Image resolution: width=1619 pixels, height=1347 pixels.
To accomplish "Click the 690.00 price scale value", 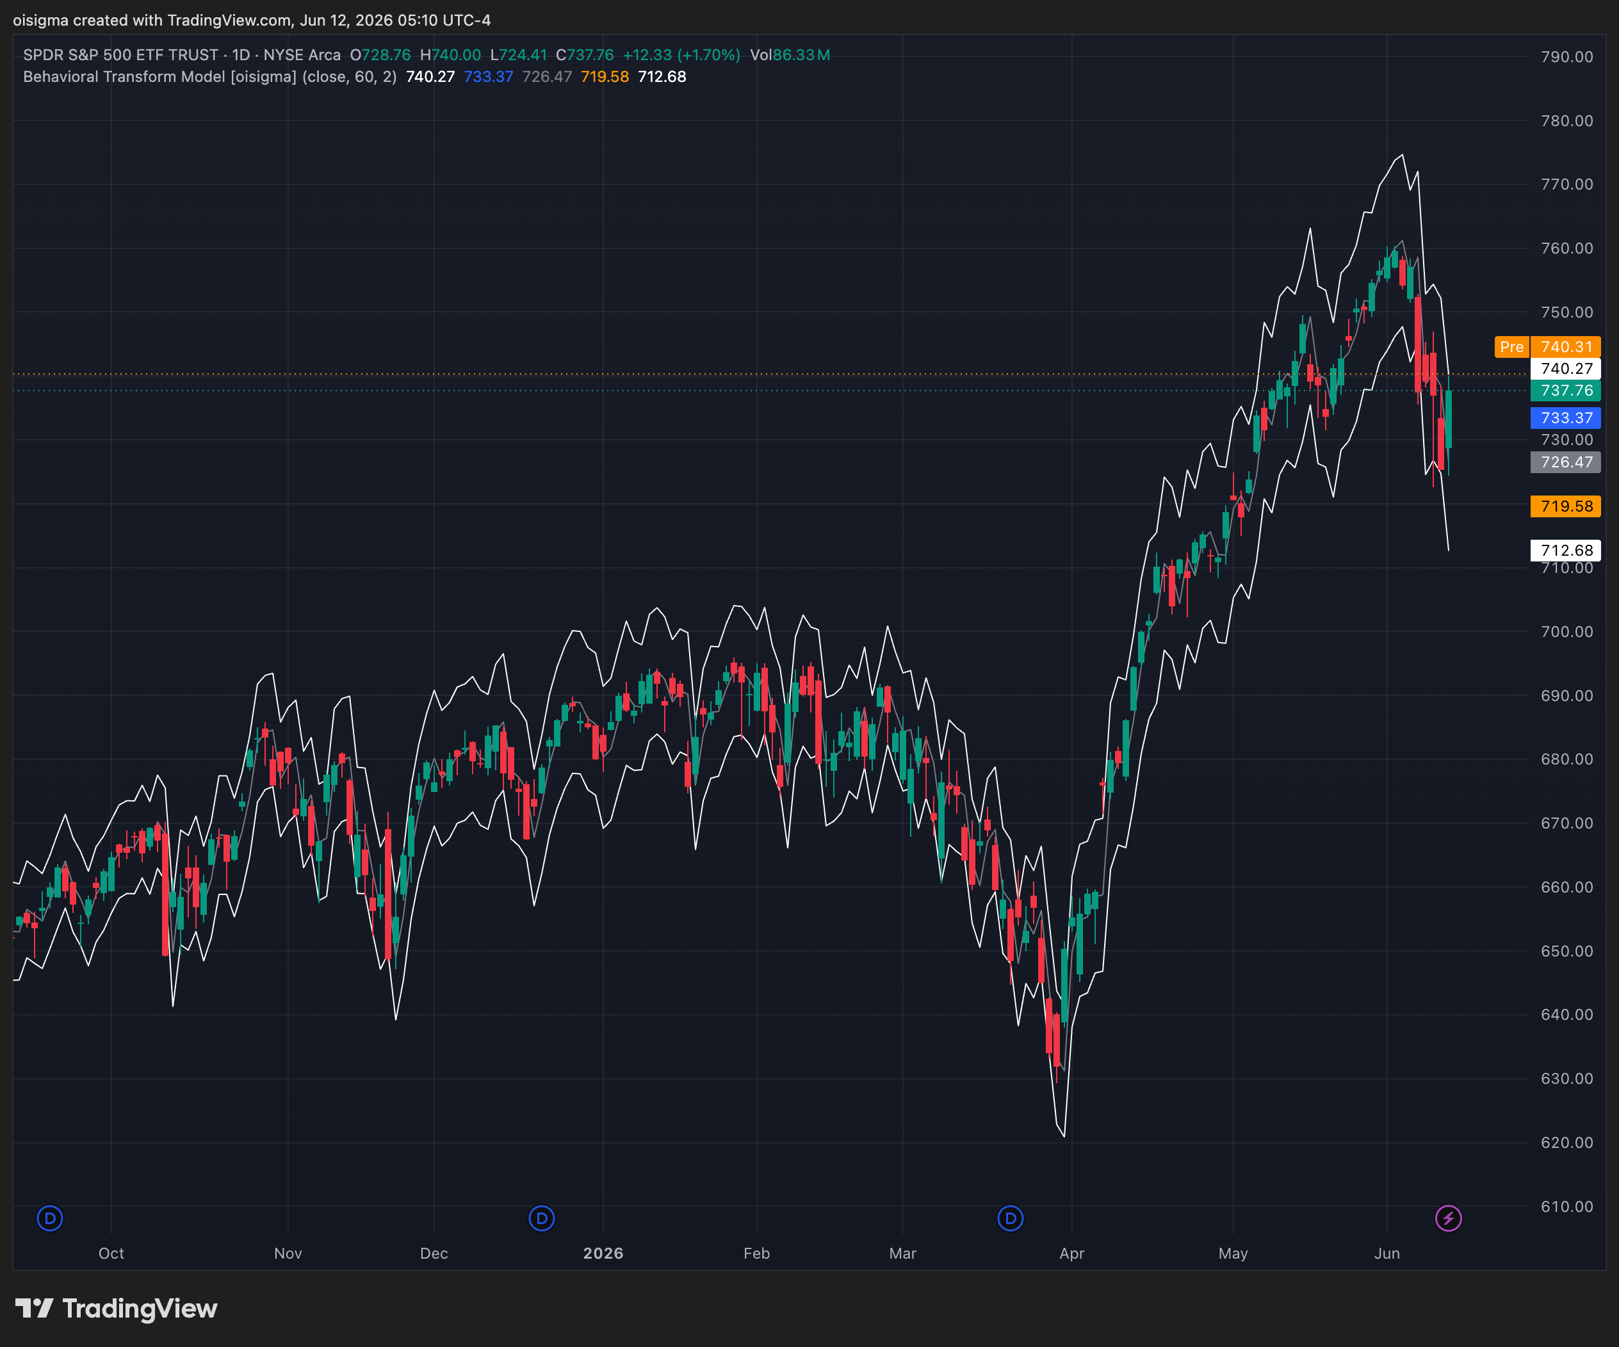I will click(x=1566, y=696).
